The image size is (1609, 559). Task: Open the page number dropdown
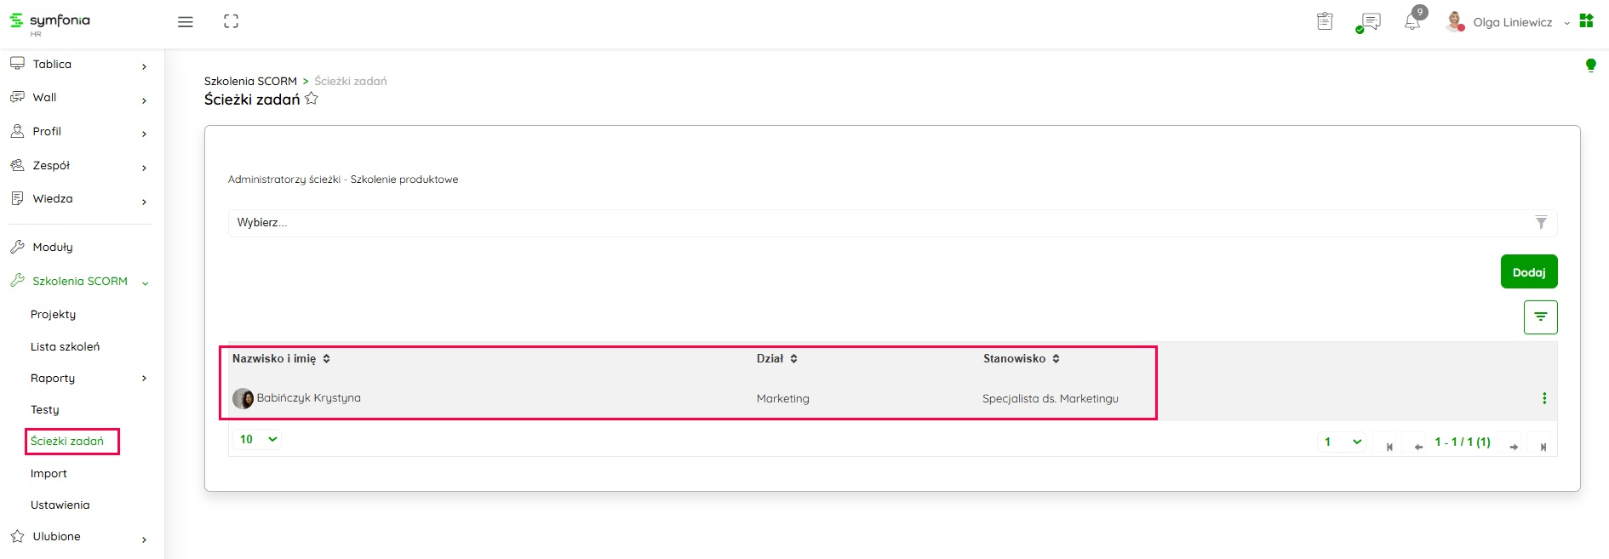(1343, 442)
